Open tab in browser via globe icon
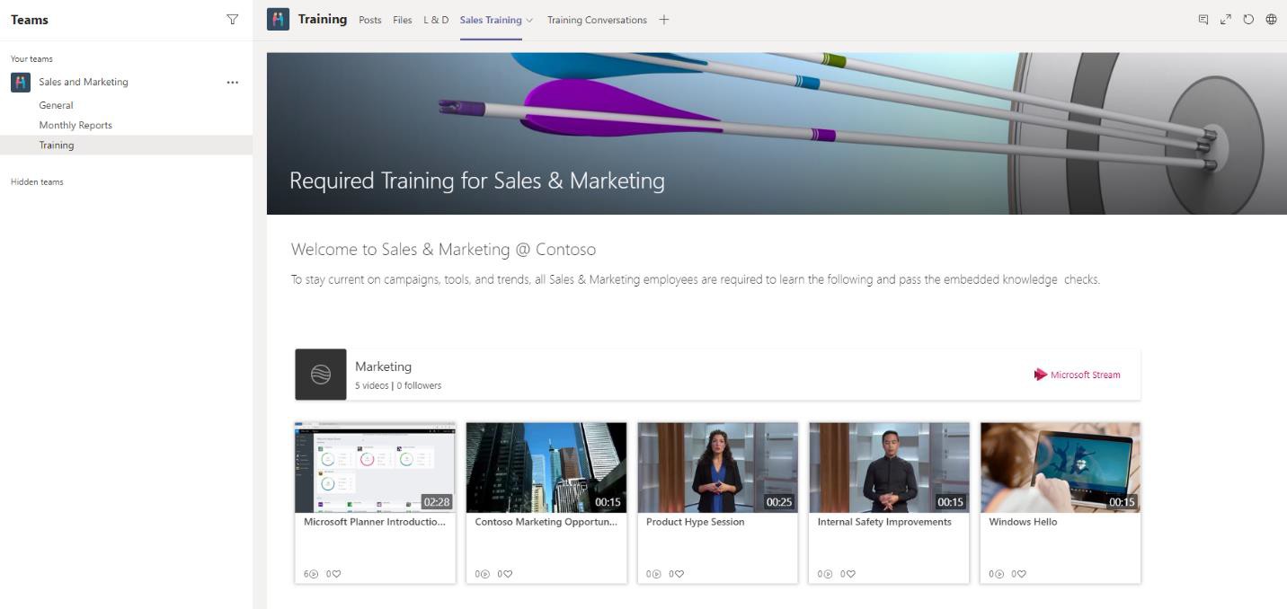This screenshot has width=1287, height=609. click(1271, 19)
